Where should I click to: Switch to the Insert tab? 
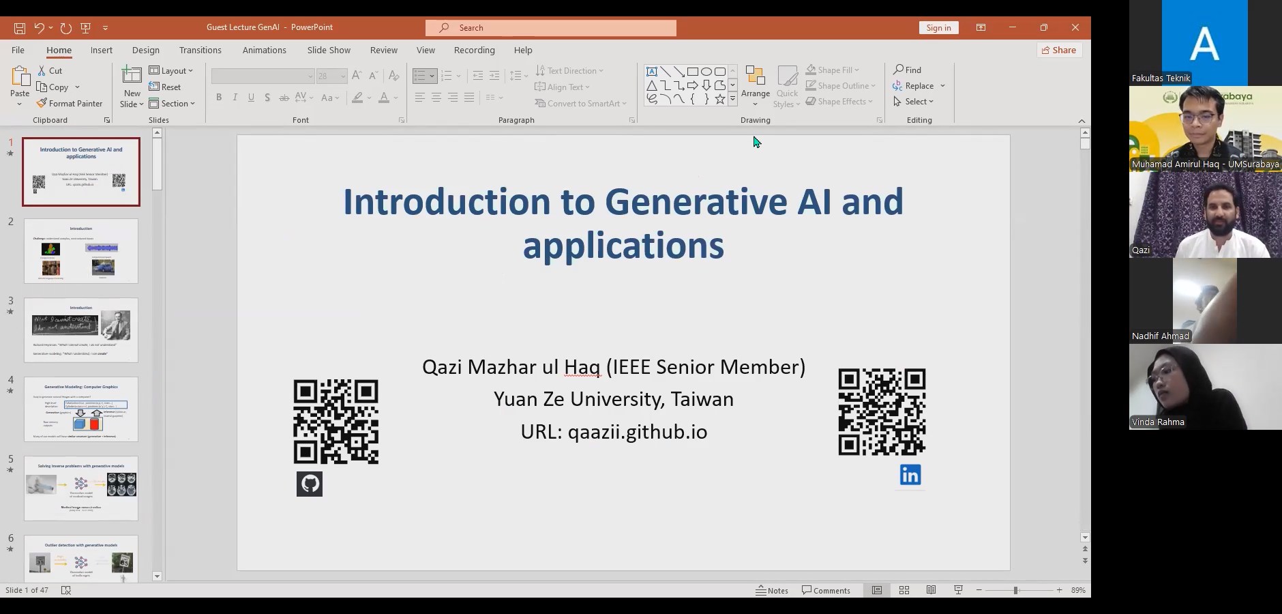click(x=102, y=50)
